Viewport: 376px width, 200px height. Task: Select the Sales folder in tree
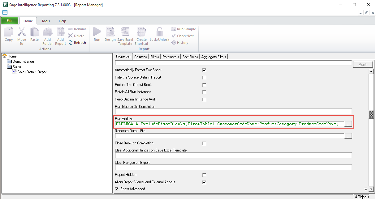pos(14,67)
